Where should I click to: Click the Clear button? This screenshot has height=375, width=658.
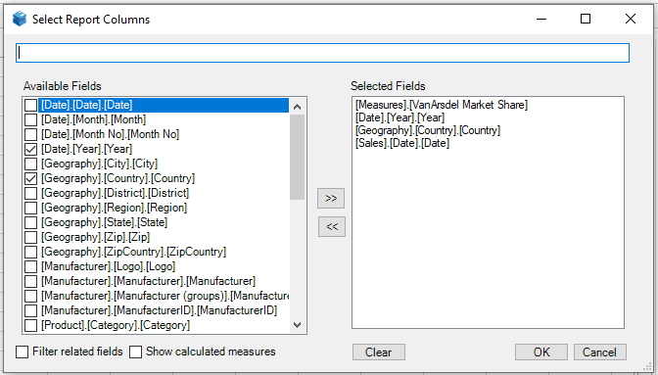379,352
